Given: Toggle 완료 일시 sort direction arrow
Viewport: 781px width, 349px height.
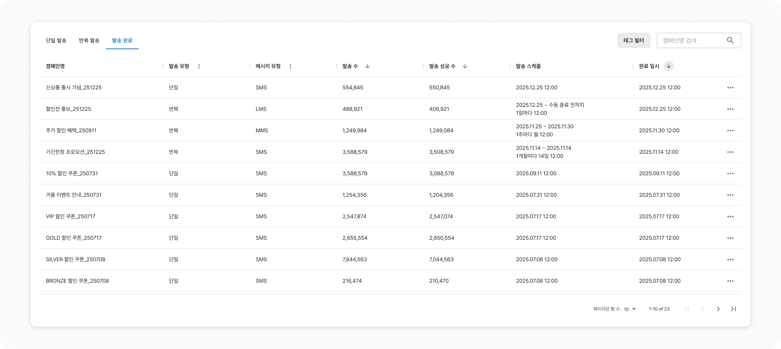Looking at the screenshot, I should (x=668, y=66).
